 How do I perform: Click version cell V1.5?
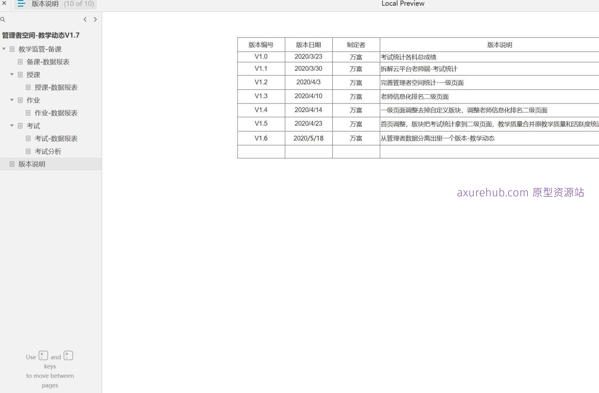pyautogui.click(x=261, y=124)
